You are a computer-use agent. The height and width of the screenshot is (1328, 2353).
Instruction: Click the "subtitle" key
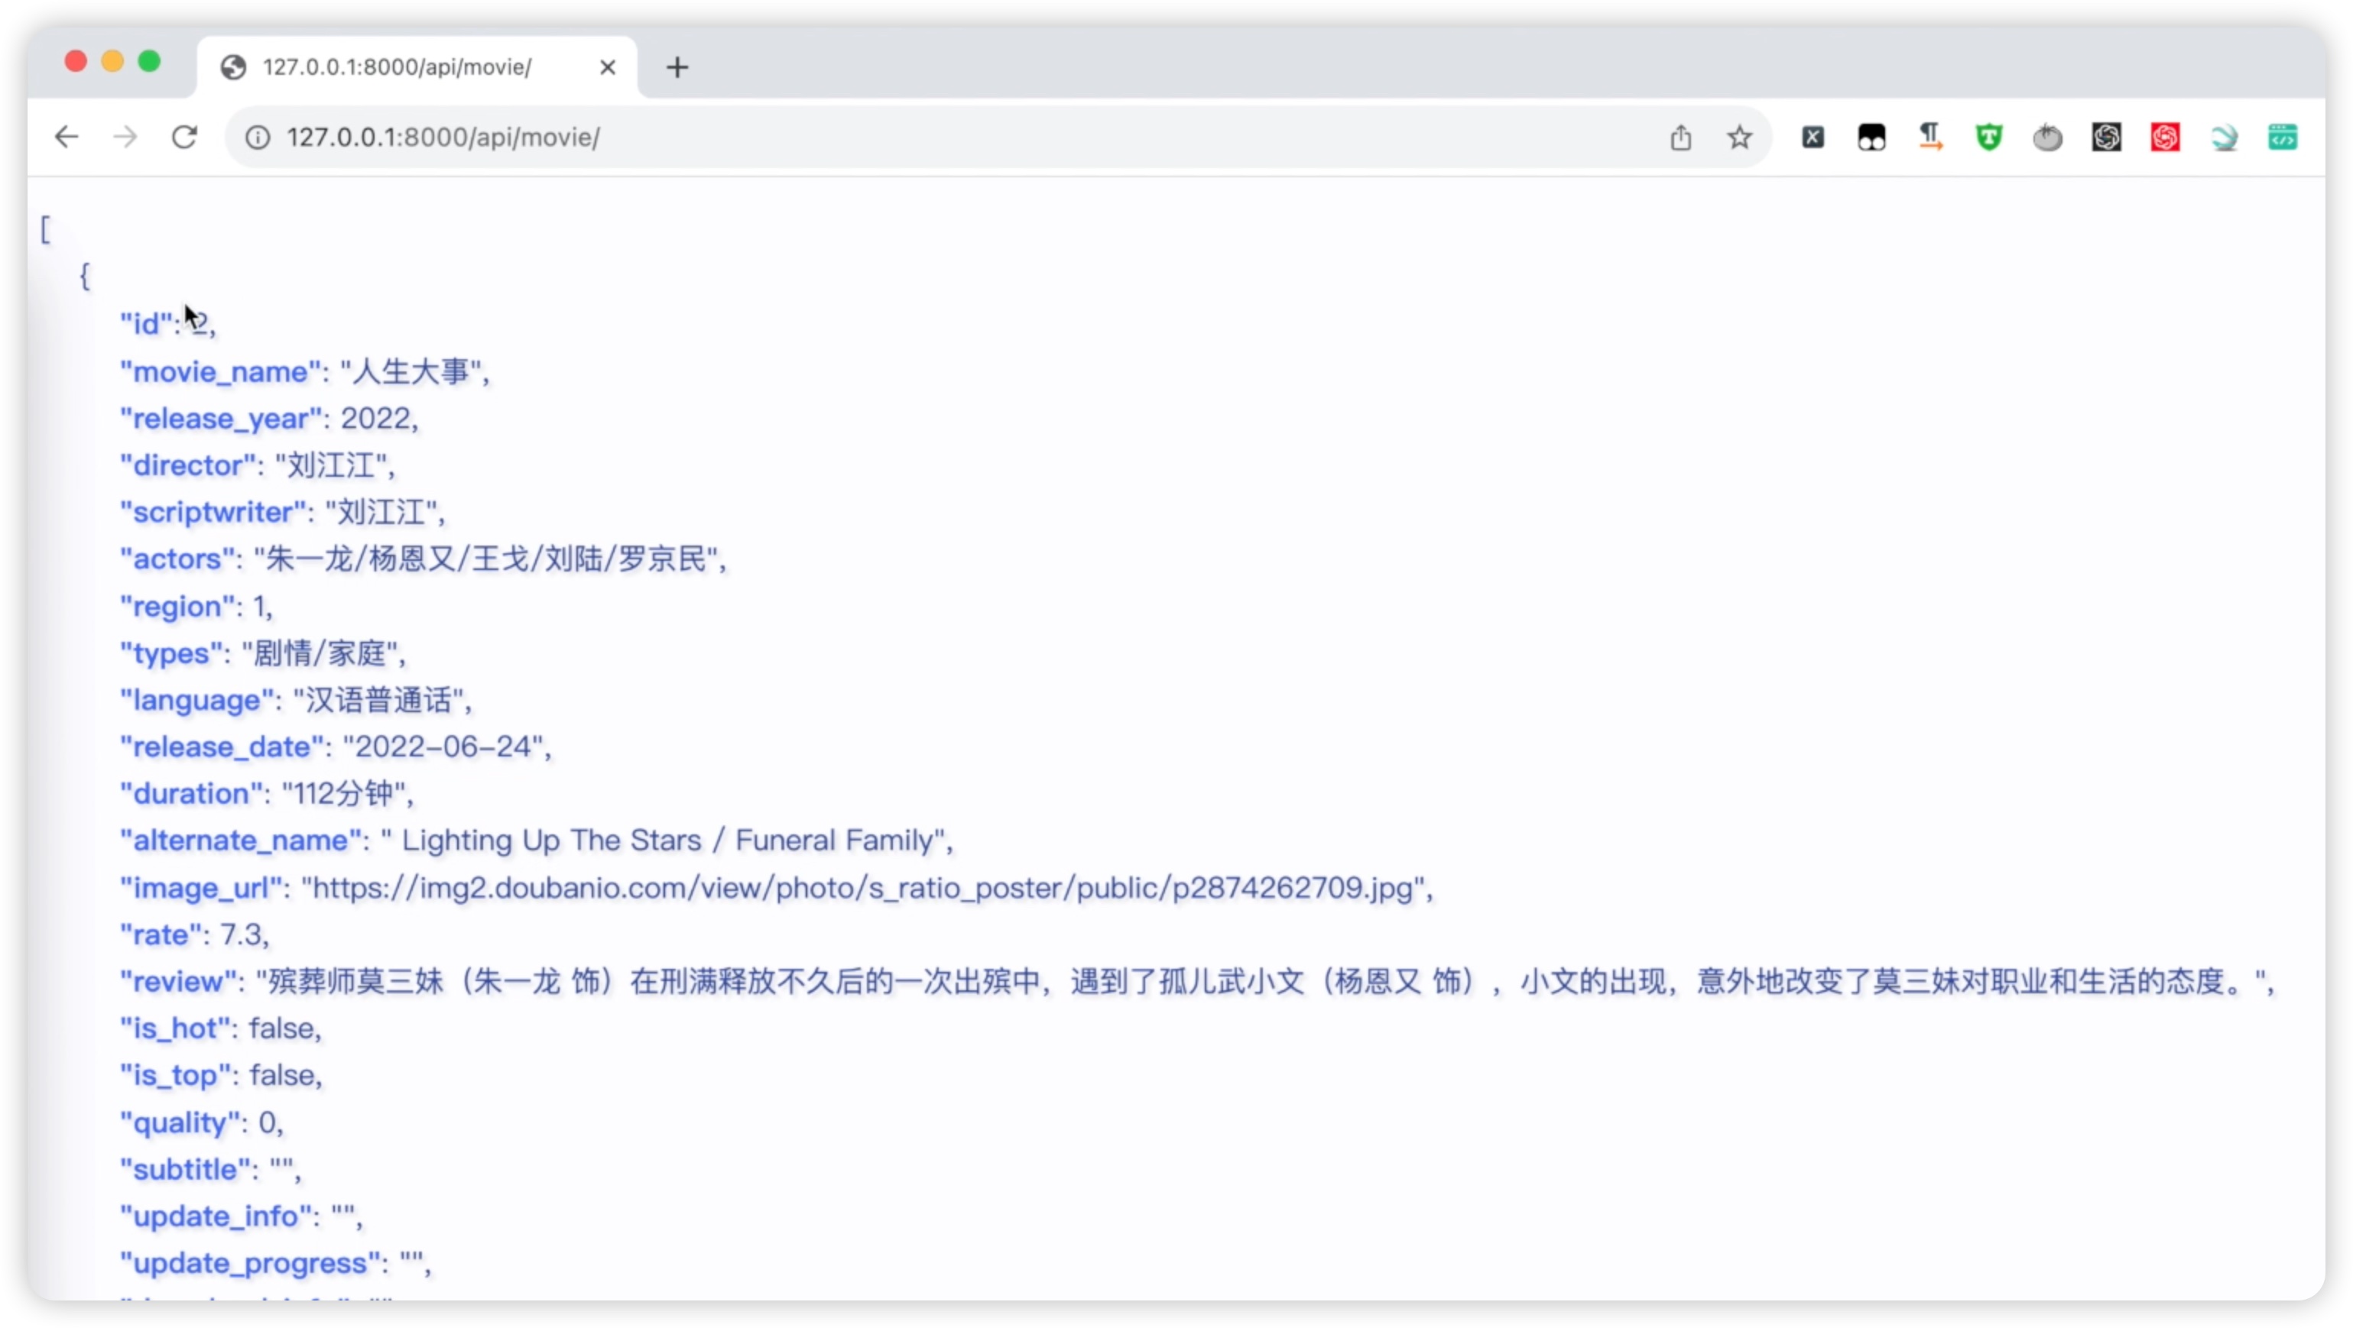186,1170
